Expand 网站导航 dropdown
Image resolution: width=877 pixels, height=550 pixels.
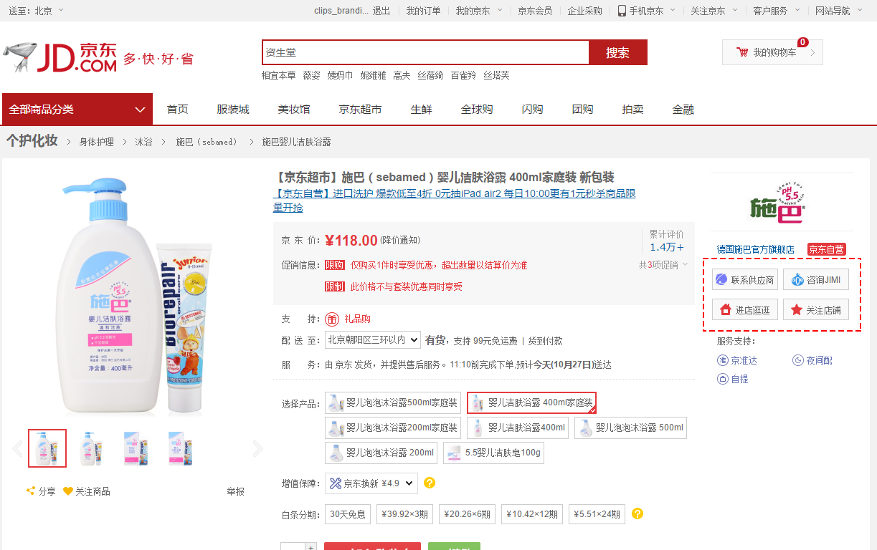[838, 11]
